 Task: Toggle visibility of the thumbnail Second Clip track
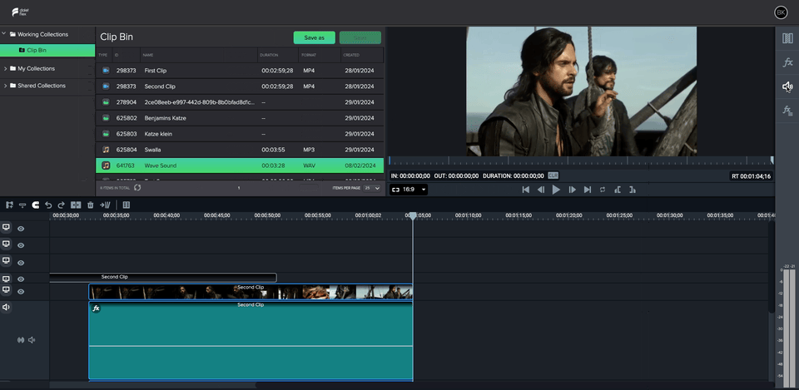coord(21,292)
